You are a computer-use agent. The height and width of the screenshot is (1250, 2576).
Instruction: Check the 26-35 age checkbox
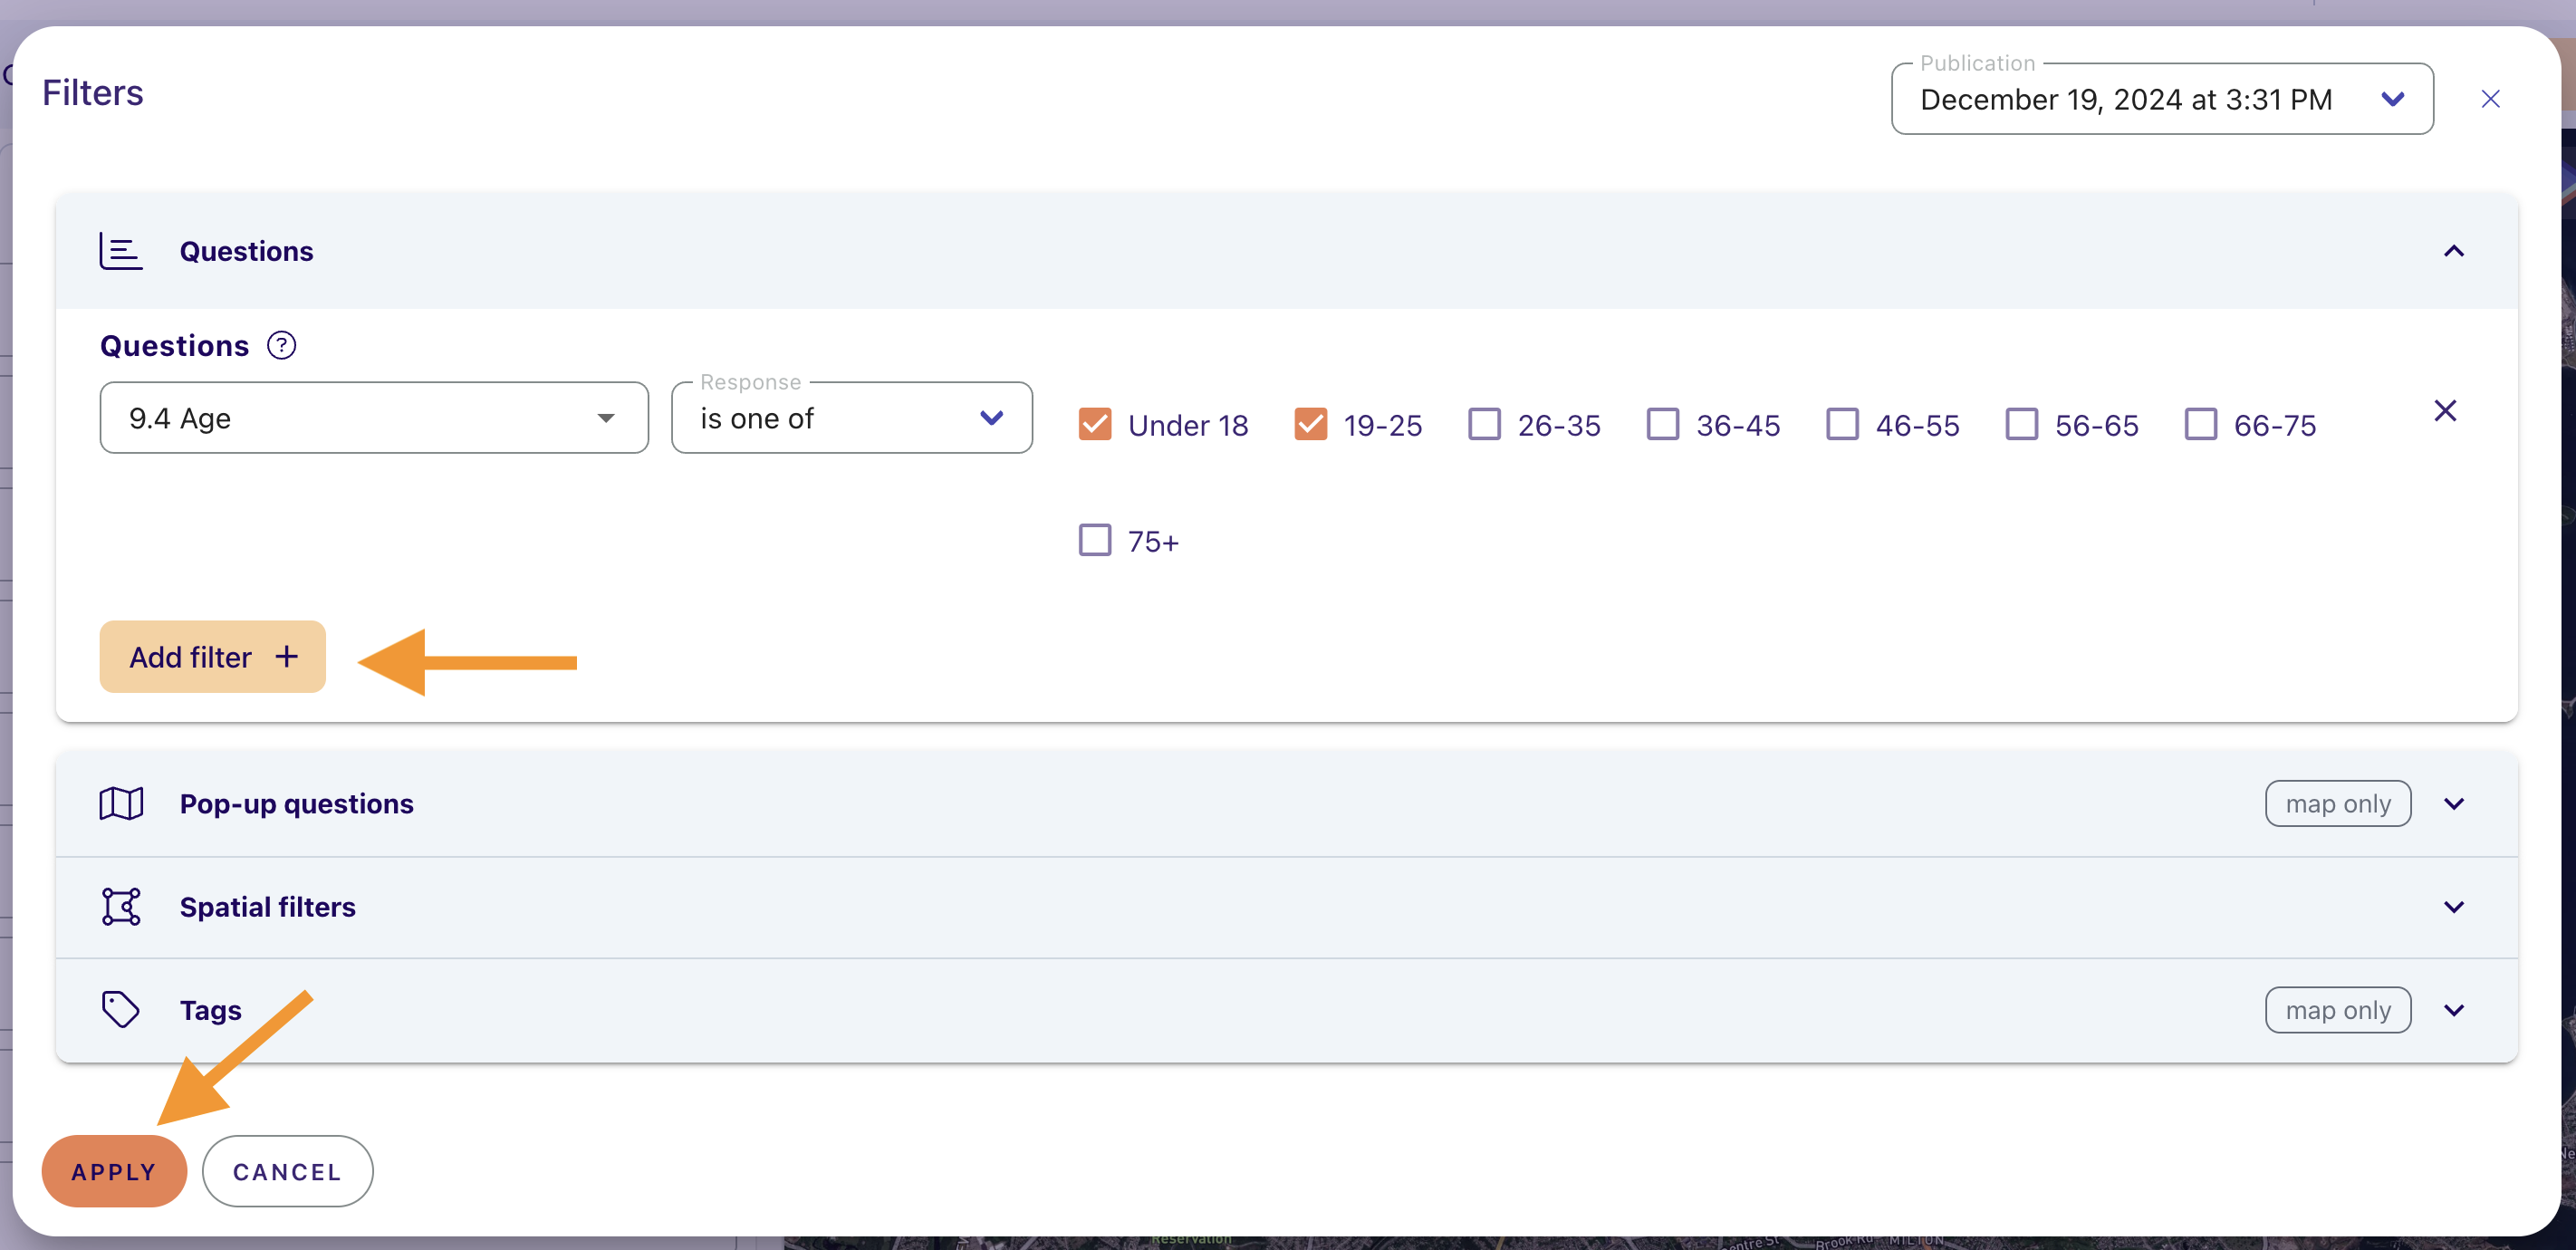[x=1484, y=424]
